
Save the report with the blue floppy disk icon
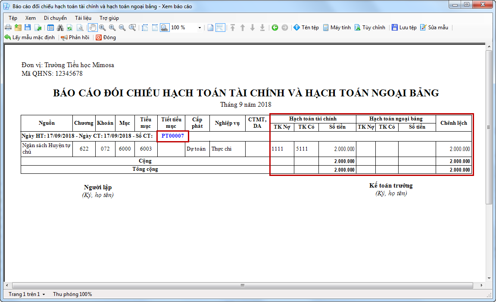click(28, 28)
